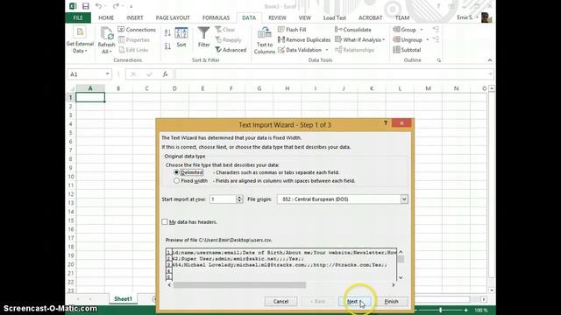Click Ungroup in Outline section
Viewport: 561px width, 315px height.
coord(408,39)
